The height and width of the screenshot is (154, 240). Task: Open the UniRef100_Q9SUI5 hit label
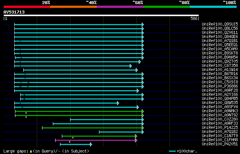tap(220, 24)
